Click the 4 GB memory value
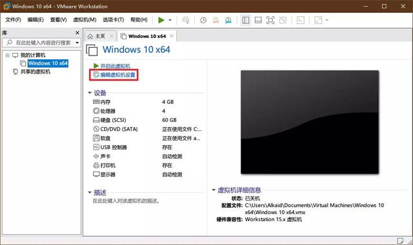 pyautogui.click(x=168, y=102)
